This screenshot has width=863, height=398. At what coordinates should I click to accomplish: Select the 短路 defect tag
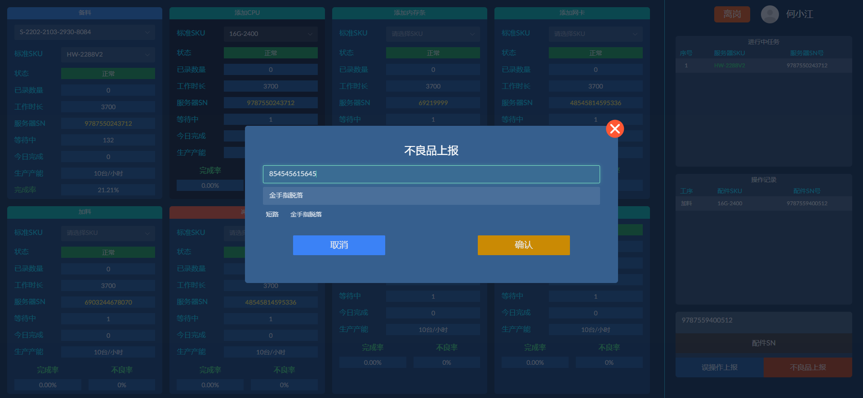pyautogui.click(x=272, y=215)
